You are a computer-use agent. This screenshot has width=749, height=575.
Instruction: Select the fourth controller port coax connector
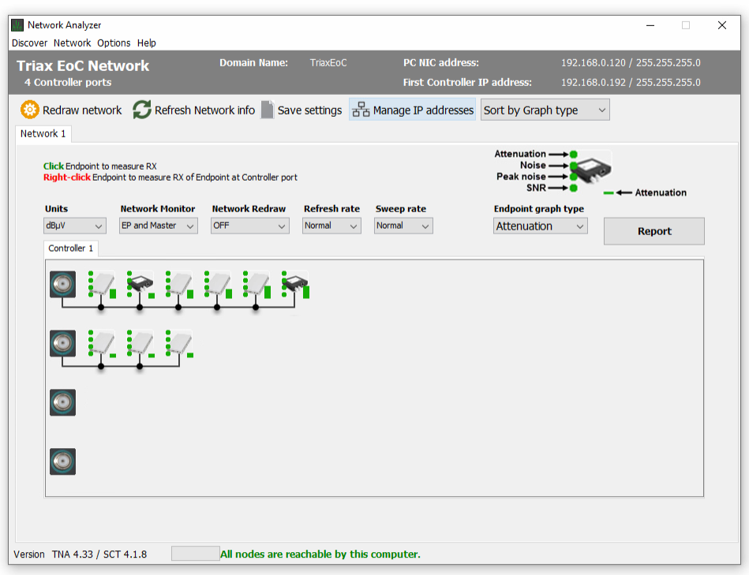(x=62, y=461)
